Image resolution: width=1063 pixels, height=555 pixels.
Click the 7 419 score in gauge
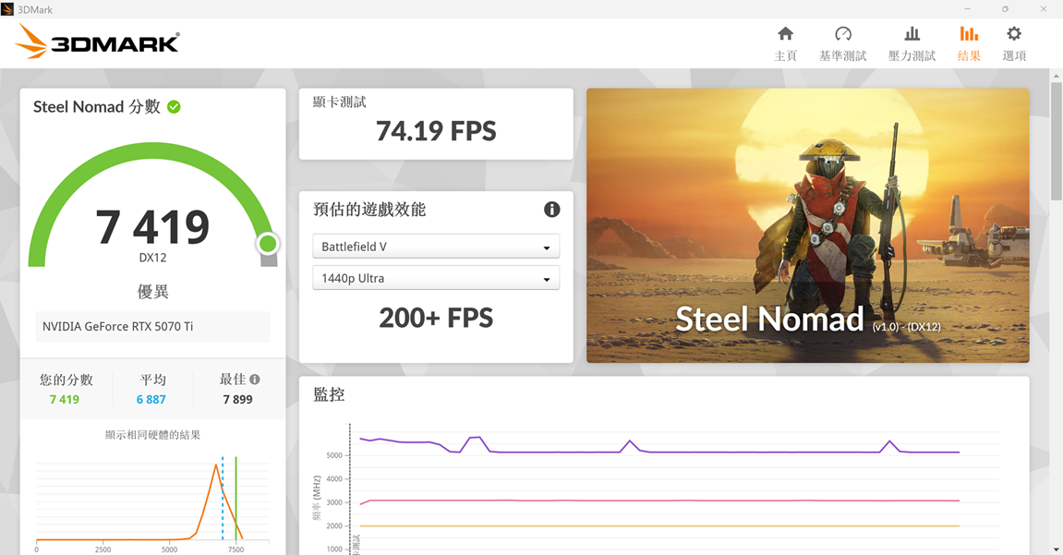152,227
